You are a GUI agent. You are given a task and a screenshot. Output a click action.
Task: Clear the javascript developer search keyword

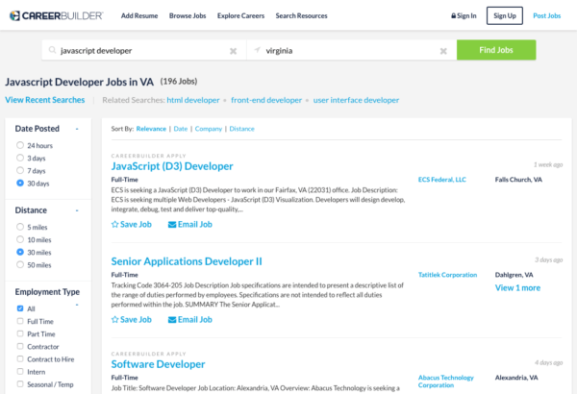point(233,51)
